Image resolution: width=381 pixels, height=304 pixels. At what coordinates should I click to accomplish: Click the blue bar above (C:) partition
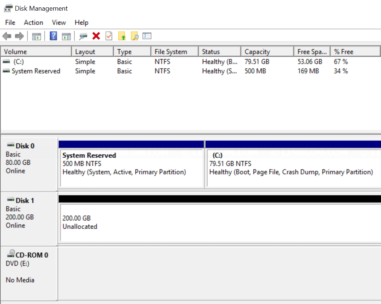293,144
